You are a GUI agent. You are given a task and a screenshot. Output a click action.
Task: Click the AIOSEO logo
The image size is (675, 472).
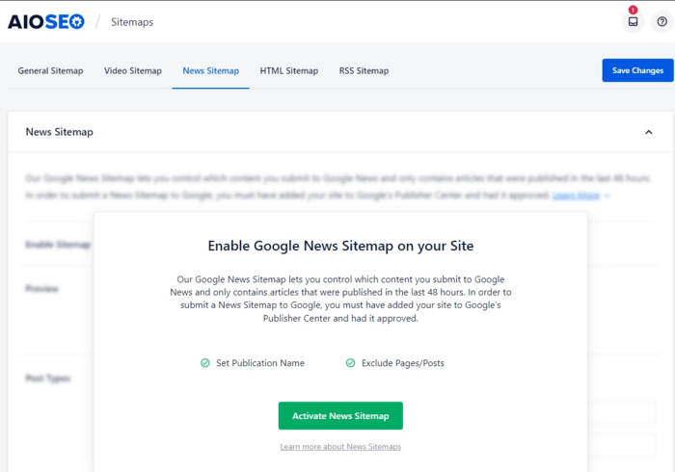click(x=46, y=21)
